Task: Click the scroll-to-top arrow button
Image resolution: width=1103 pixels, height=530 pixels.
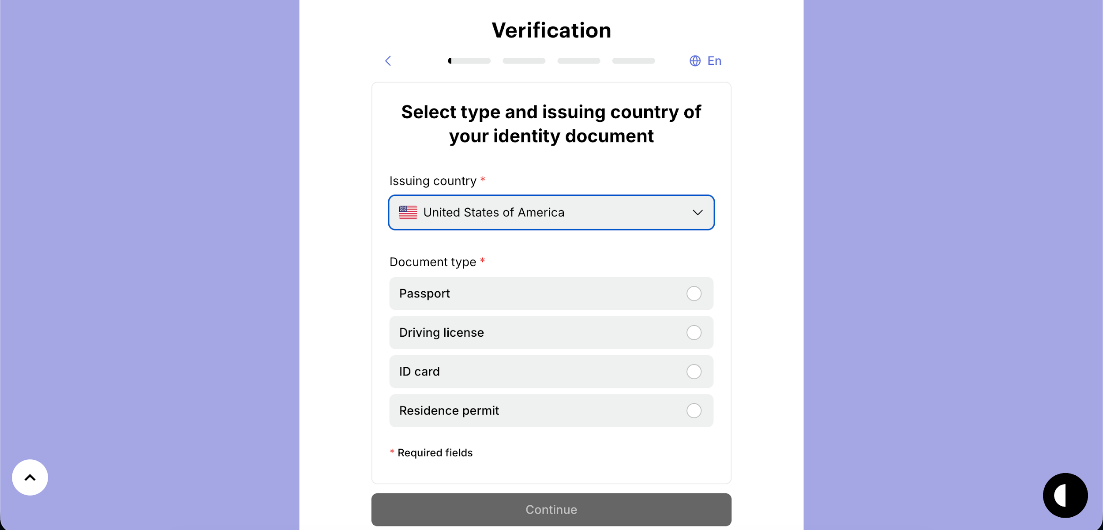Action: point(30,477)
